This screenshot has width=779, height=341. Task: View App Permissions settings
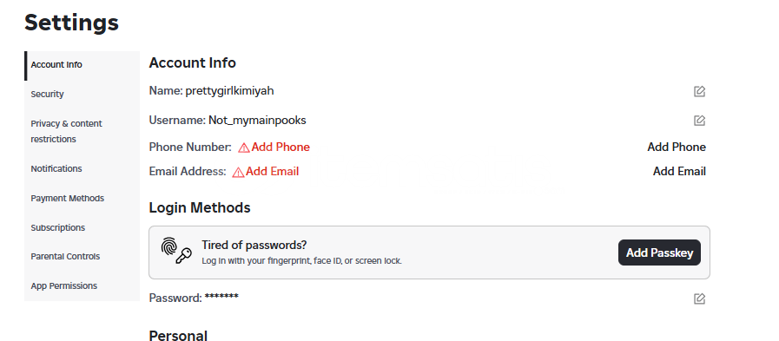[x=64, y=286]
